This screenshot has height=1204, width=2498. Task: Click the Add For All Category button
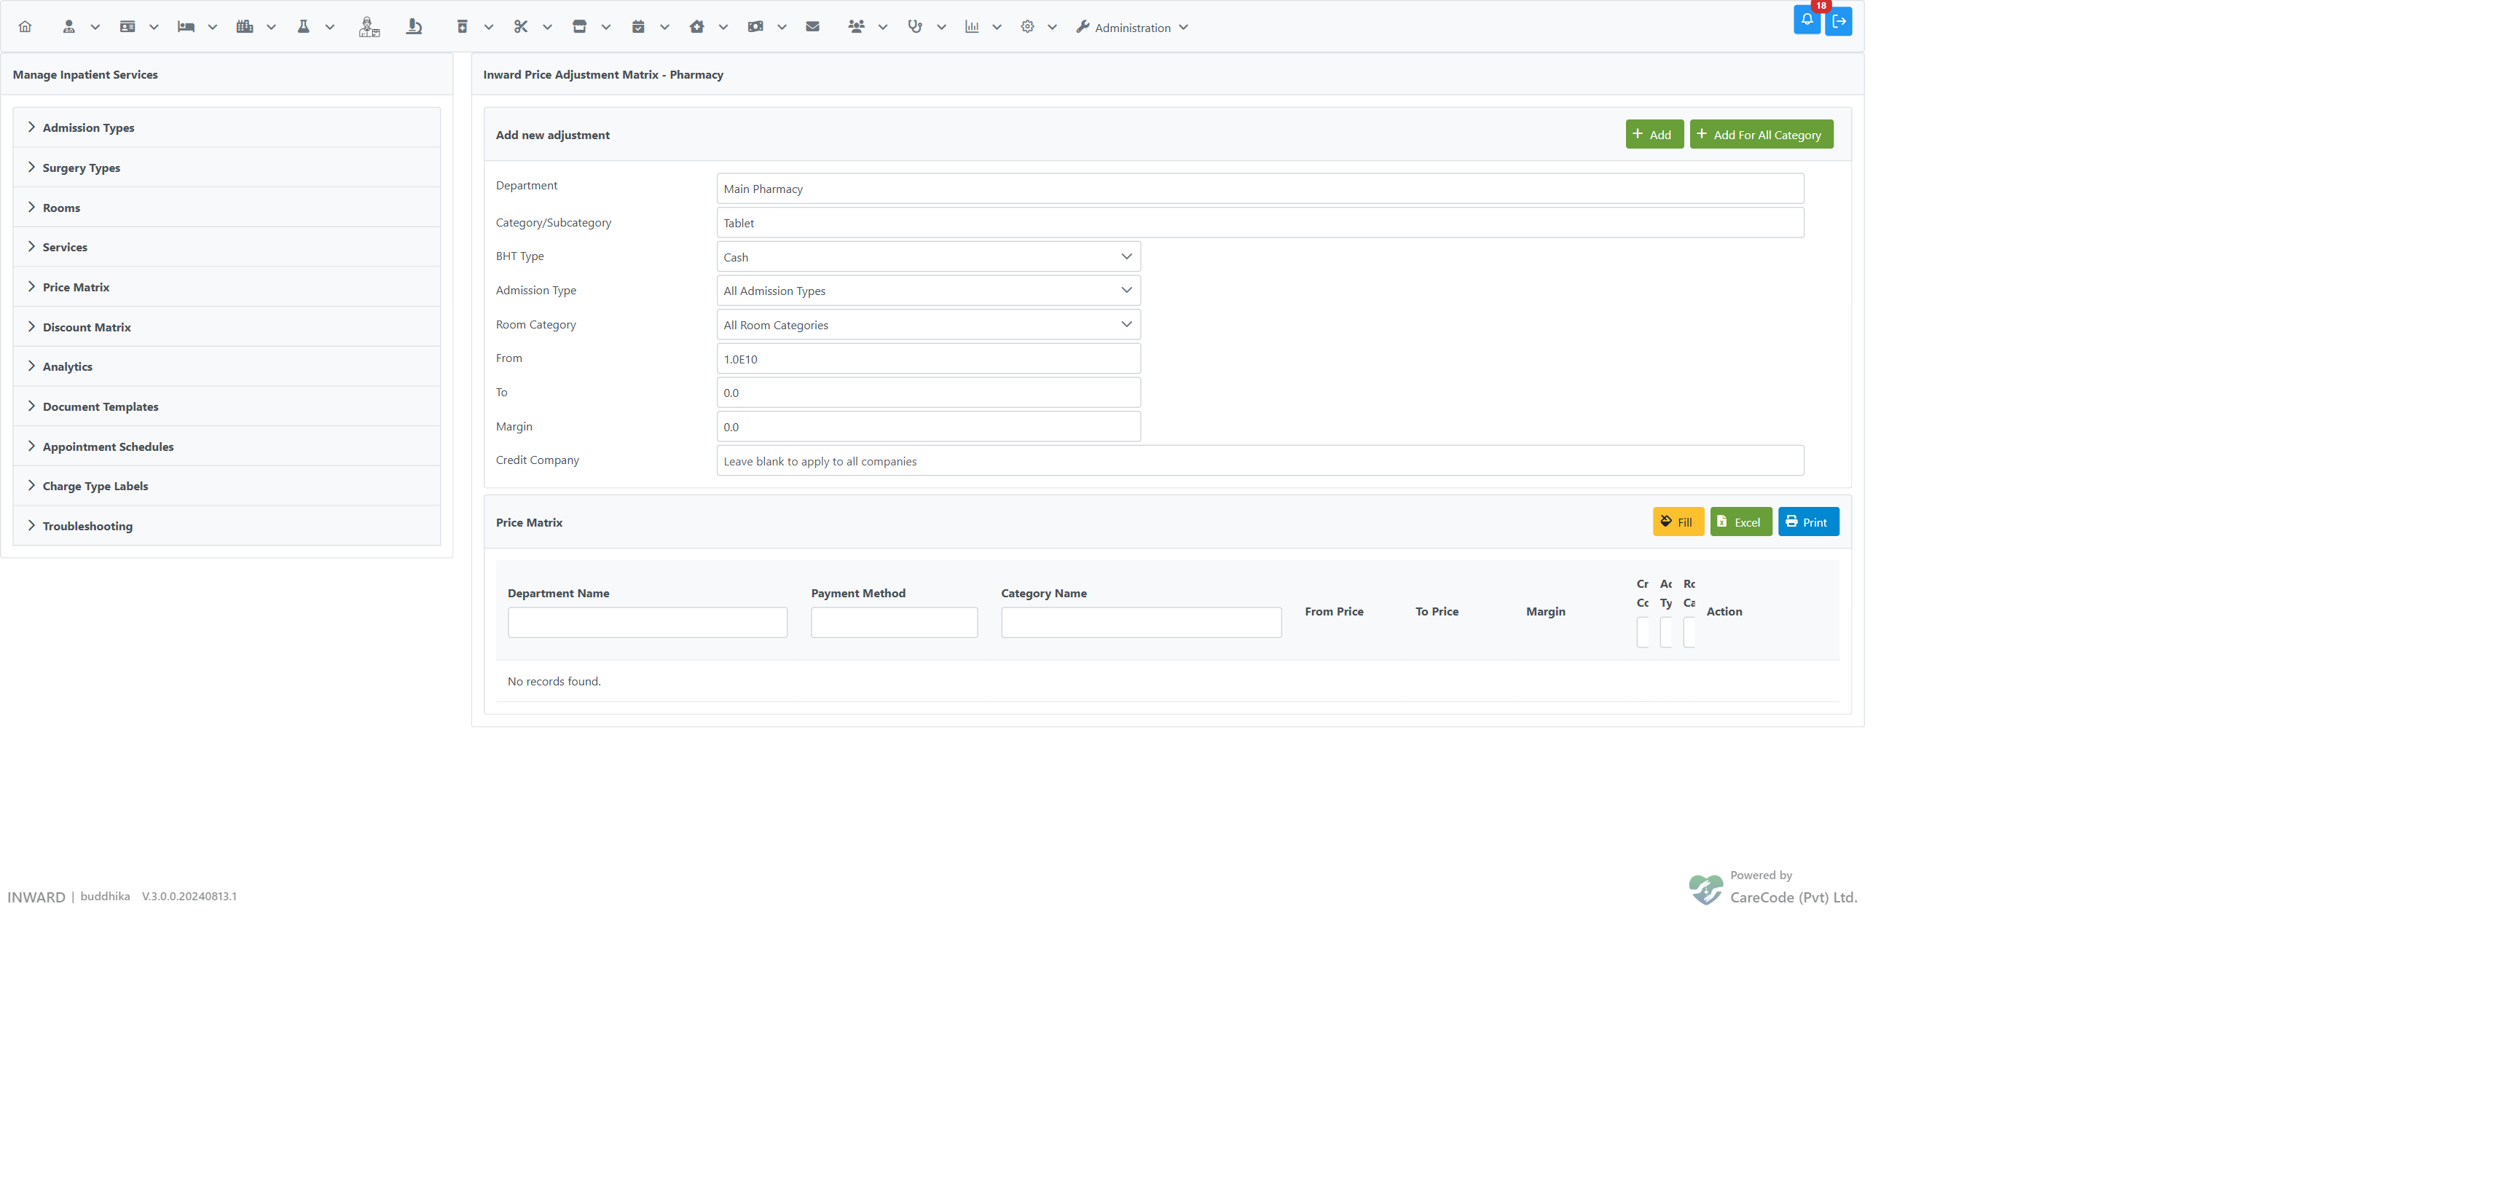(x=1761, y=135)
